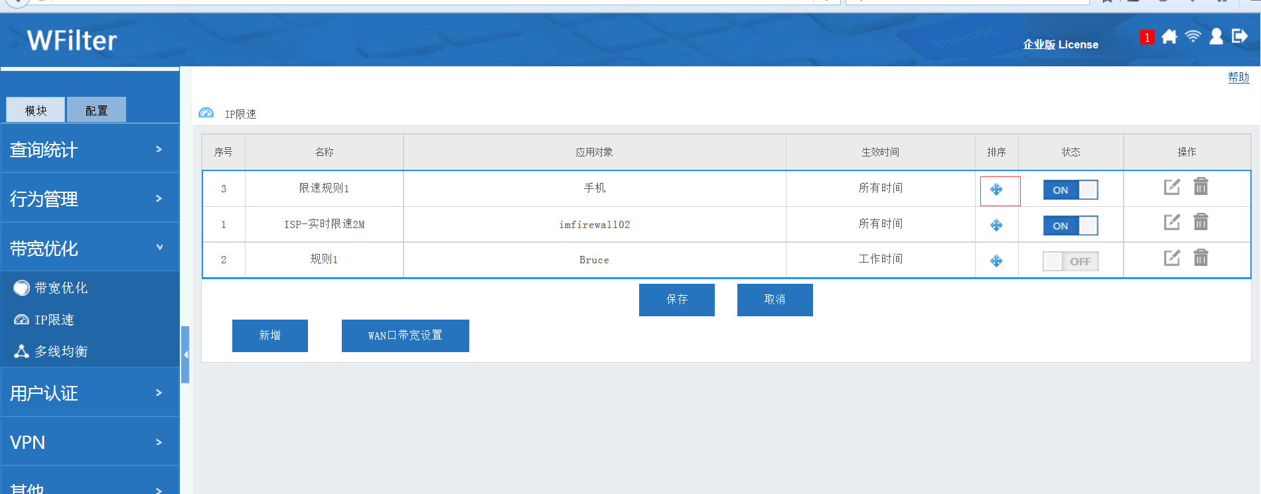
Task: Click the sort handle for 规则1
Action: [x=996, y=261]
